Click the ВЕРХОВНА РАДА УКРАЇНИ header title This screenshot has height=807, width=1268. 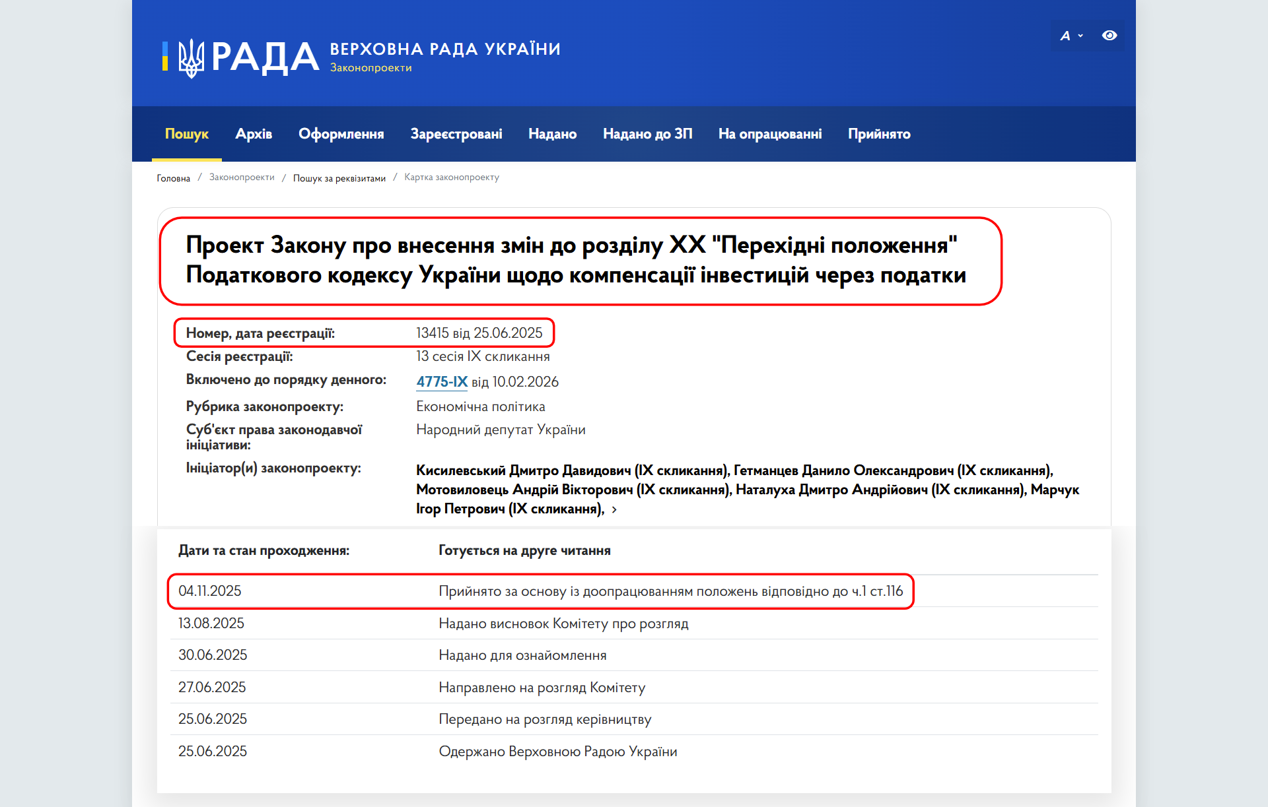(x=445, y=49)
